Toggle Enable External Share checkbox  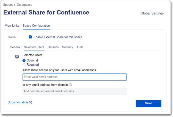[30, 37]
